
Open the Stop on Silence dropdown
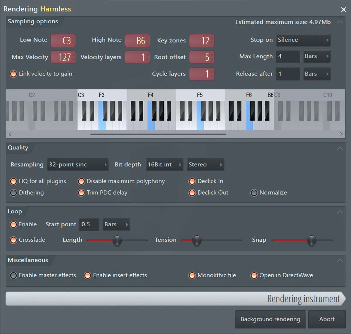(x=303, y=40)
